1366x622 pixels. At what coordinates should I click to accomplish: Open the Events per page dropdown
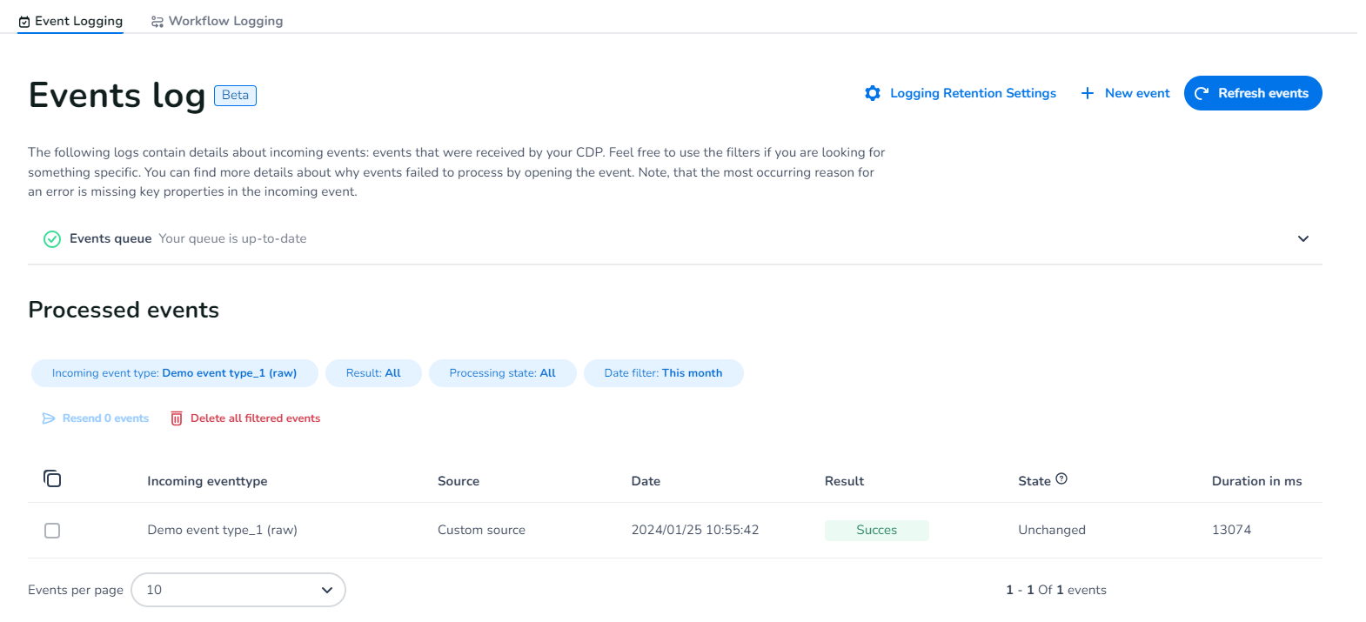click(238, 590)
